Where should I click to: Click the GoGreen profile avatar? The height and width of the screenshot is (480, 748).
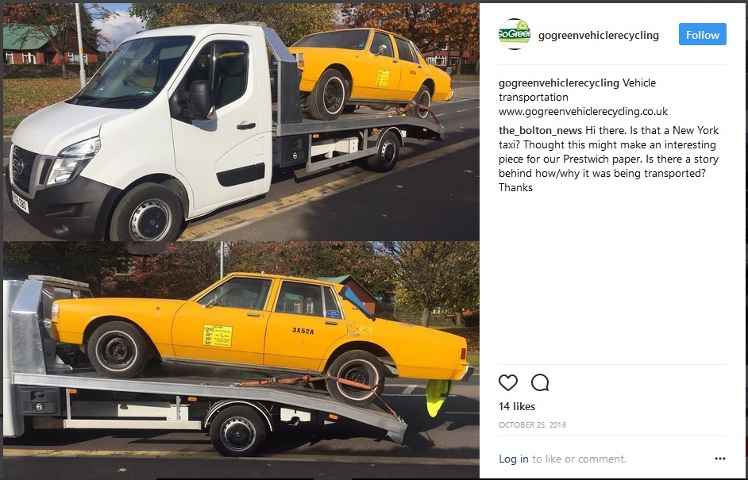click(x=515, y=34)
